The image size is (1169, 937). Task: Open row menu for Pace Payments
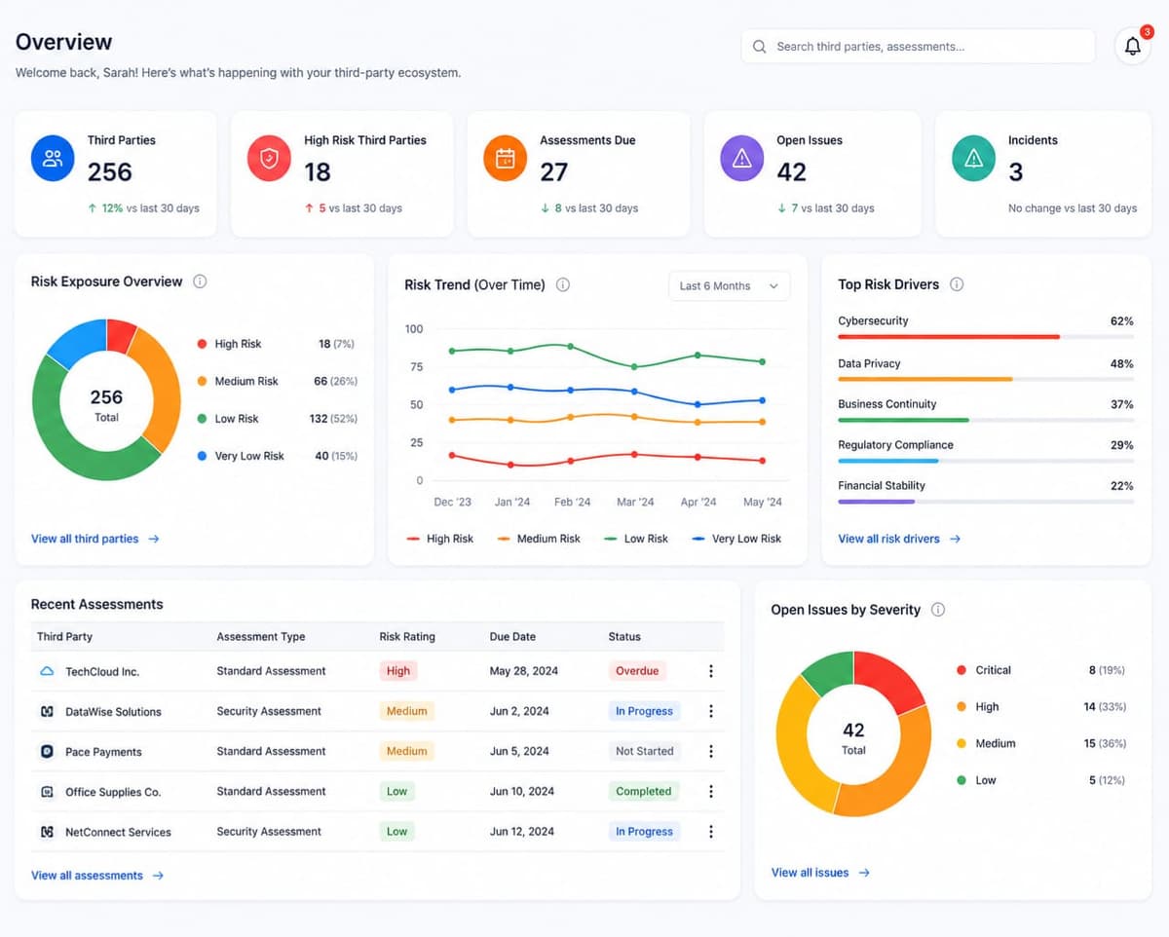point(711,751)
